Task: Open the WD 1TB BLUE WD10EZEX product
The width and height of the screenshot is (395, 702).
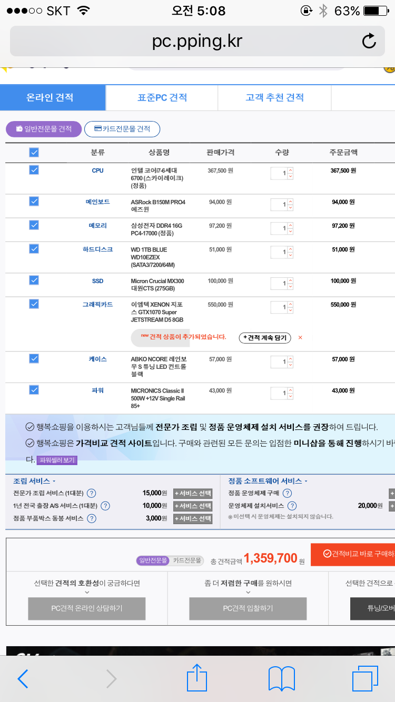Action: pos(153,257)
